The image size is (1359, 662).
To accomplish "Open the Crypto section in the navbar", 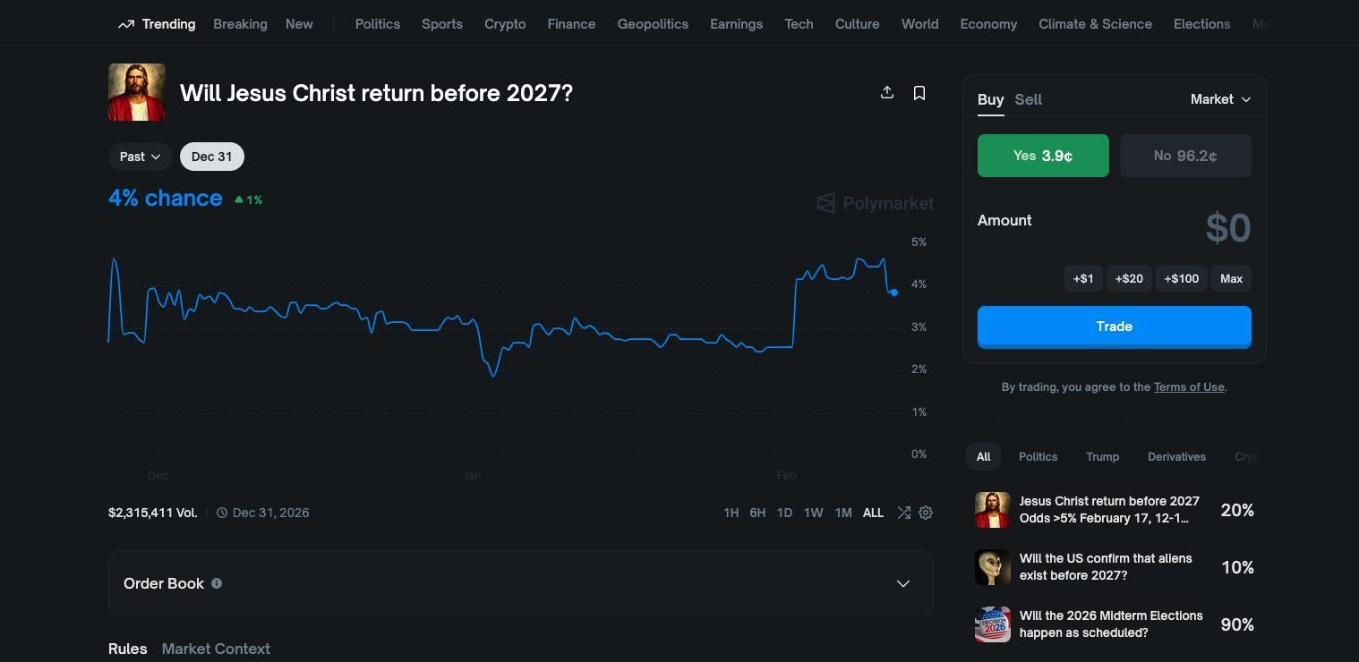I will pyautogui.click(x=505, y=23).
